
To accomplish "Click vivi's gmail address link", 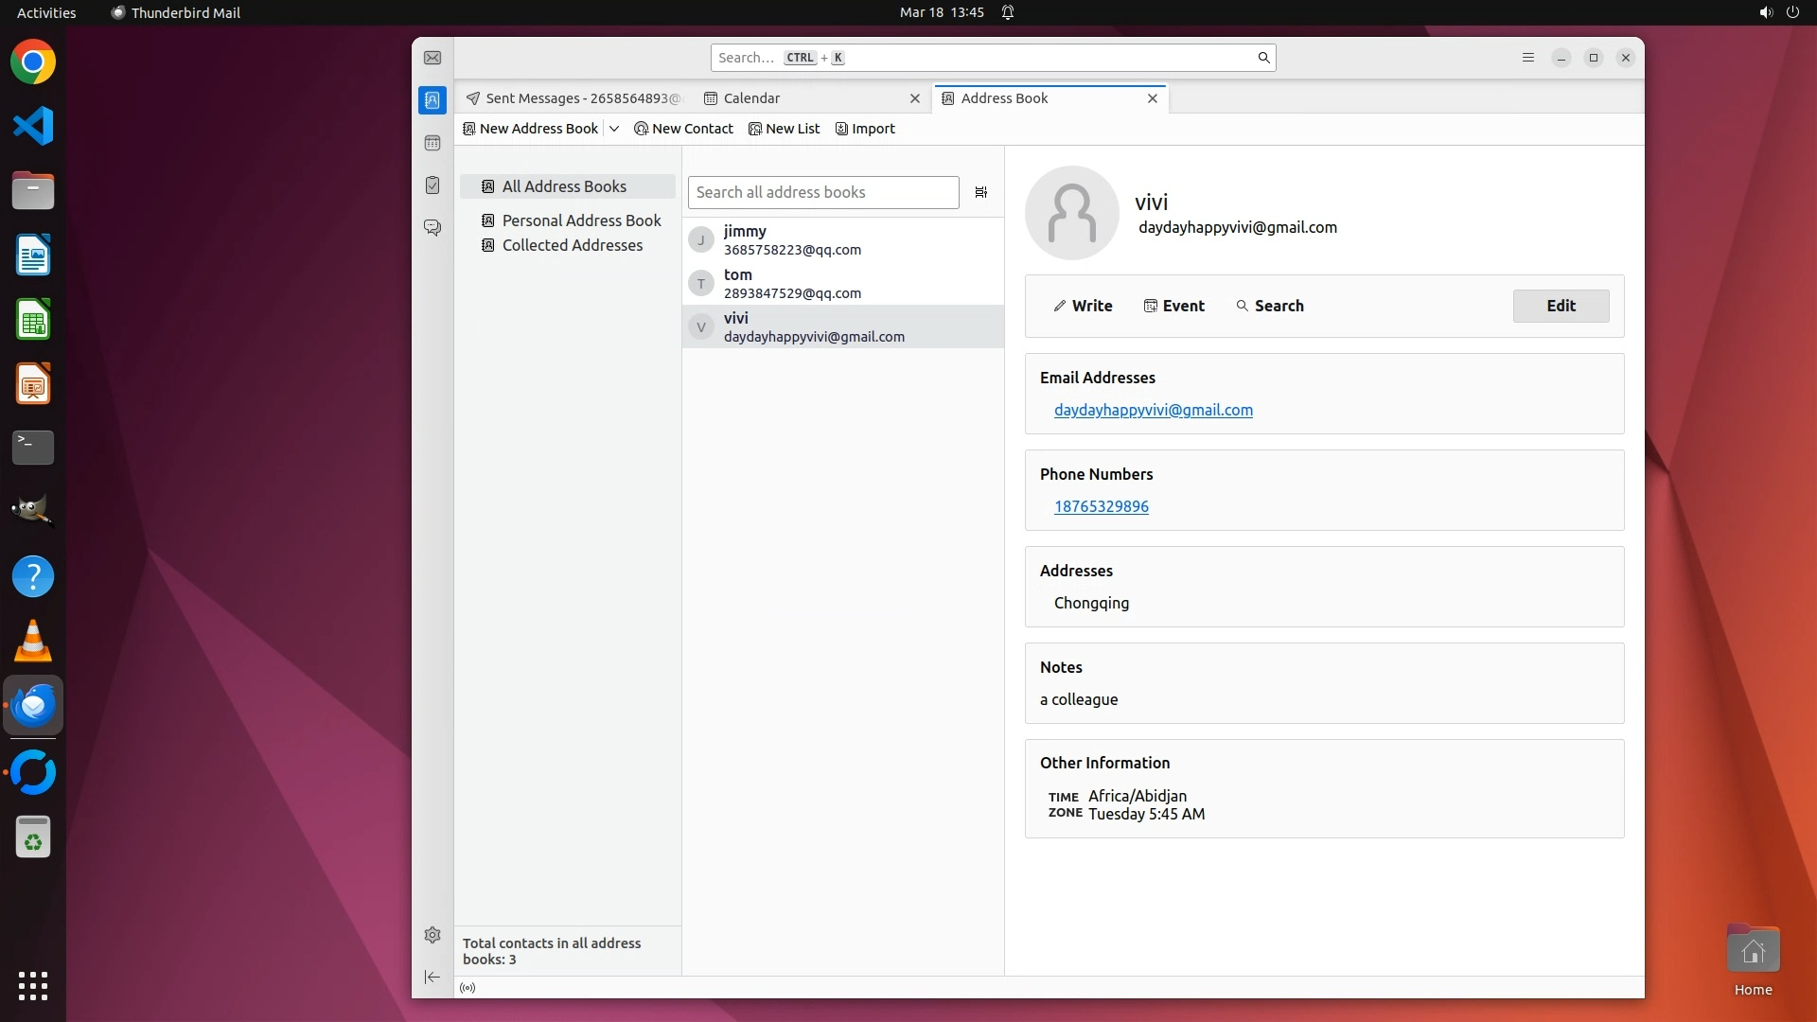I will pos(1153,410).
